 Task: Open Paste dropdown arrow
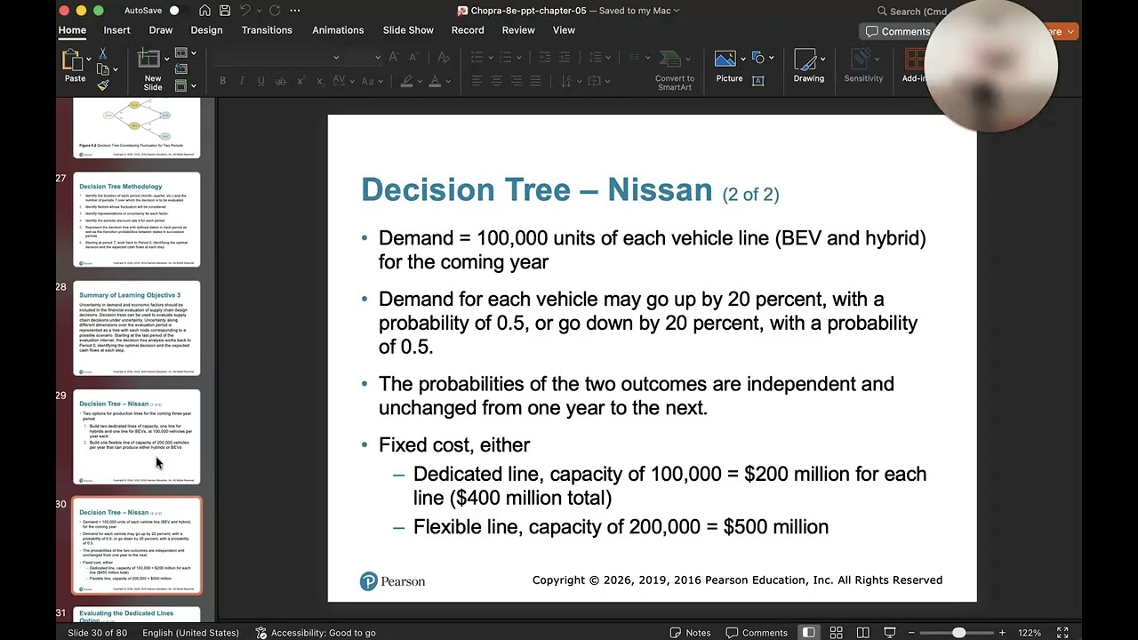pyautogui.click(x=88, y=60)
